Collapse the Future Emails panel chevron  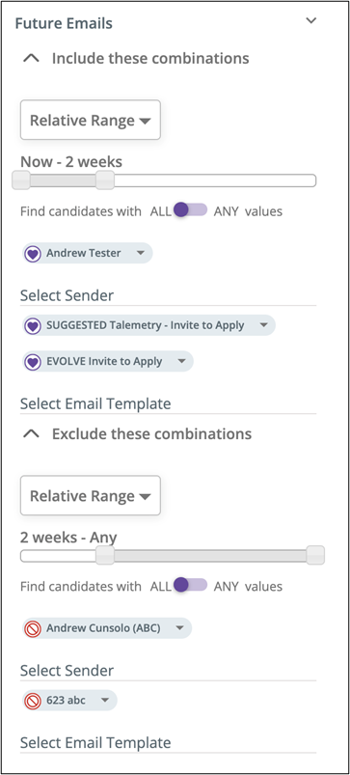(x=310, y=21)
